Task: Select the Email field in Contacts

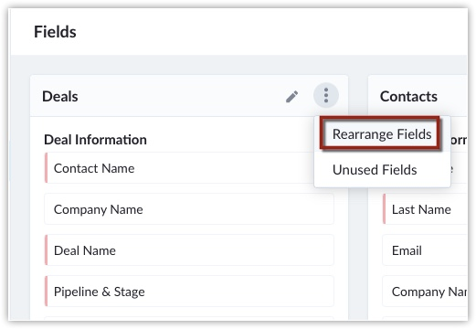Action: [425, 250]
